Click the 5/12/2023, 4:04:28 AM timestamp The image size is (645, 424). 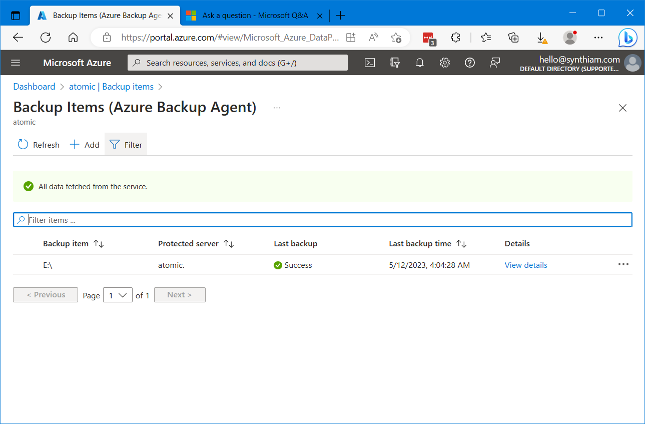(429, 265)
